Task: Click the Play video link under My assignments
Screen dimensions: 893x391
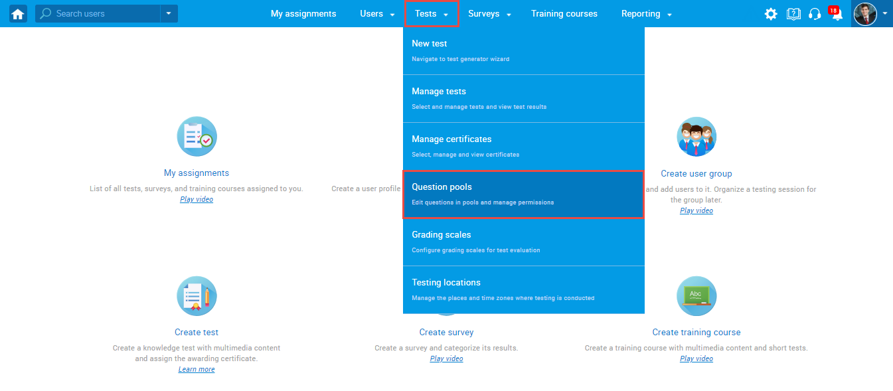Action: coord(196,198)
